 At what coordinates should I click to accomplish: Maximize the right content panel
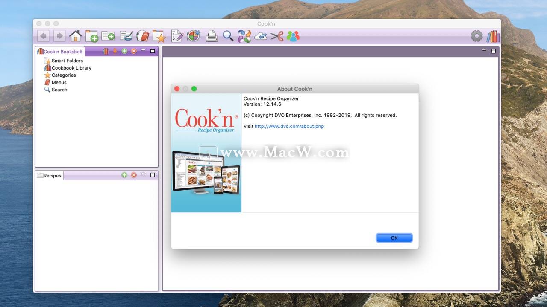pos(494,51)
